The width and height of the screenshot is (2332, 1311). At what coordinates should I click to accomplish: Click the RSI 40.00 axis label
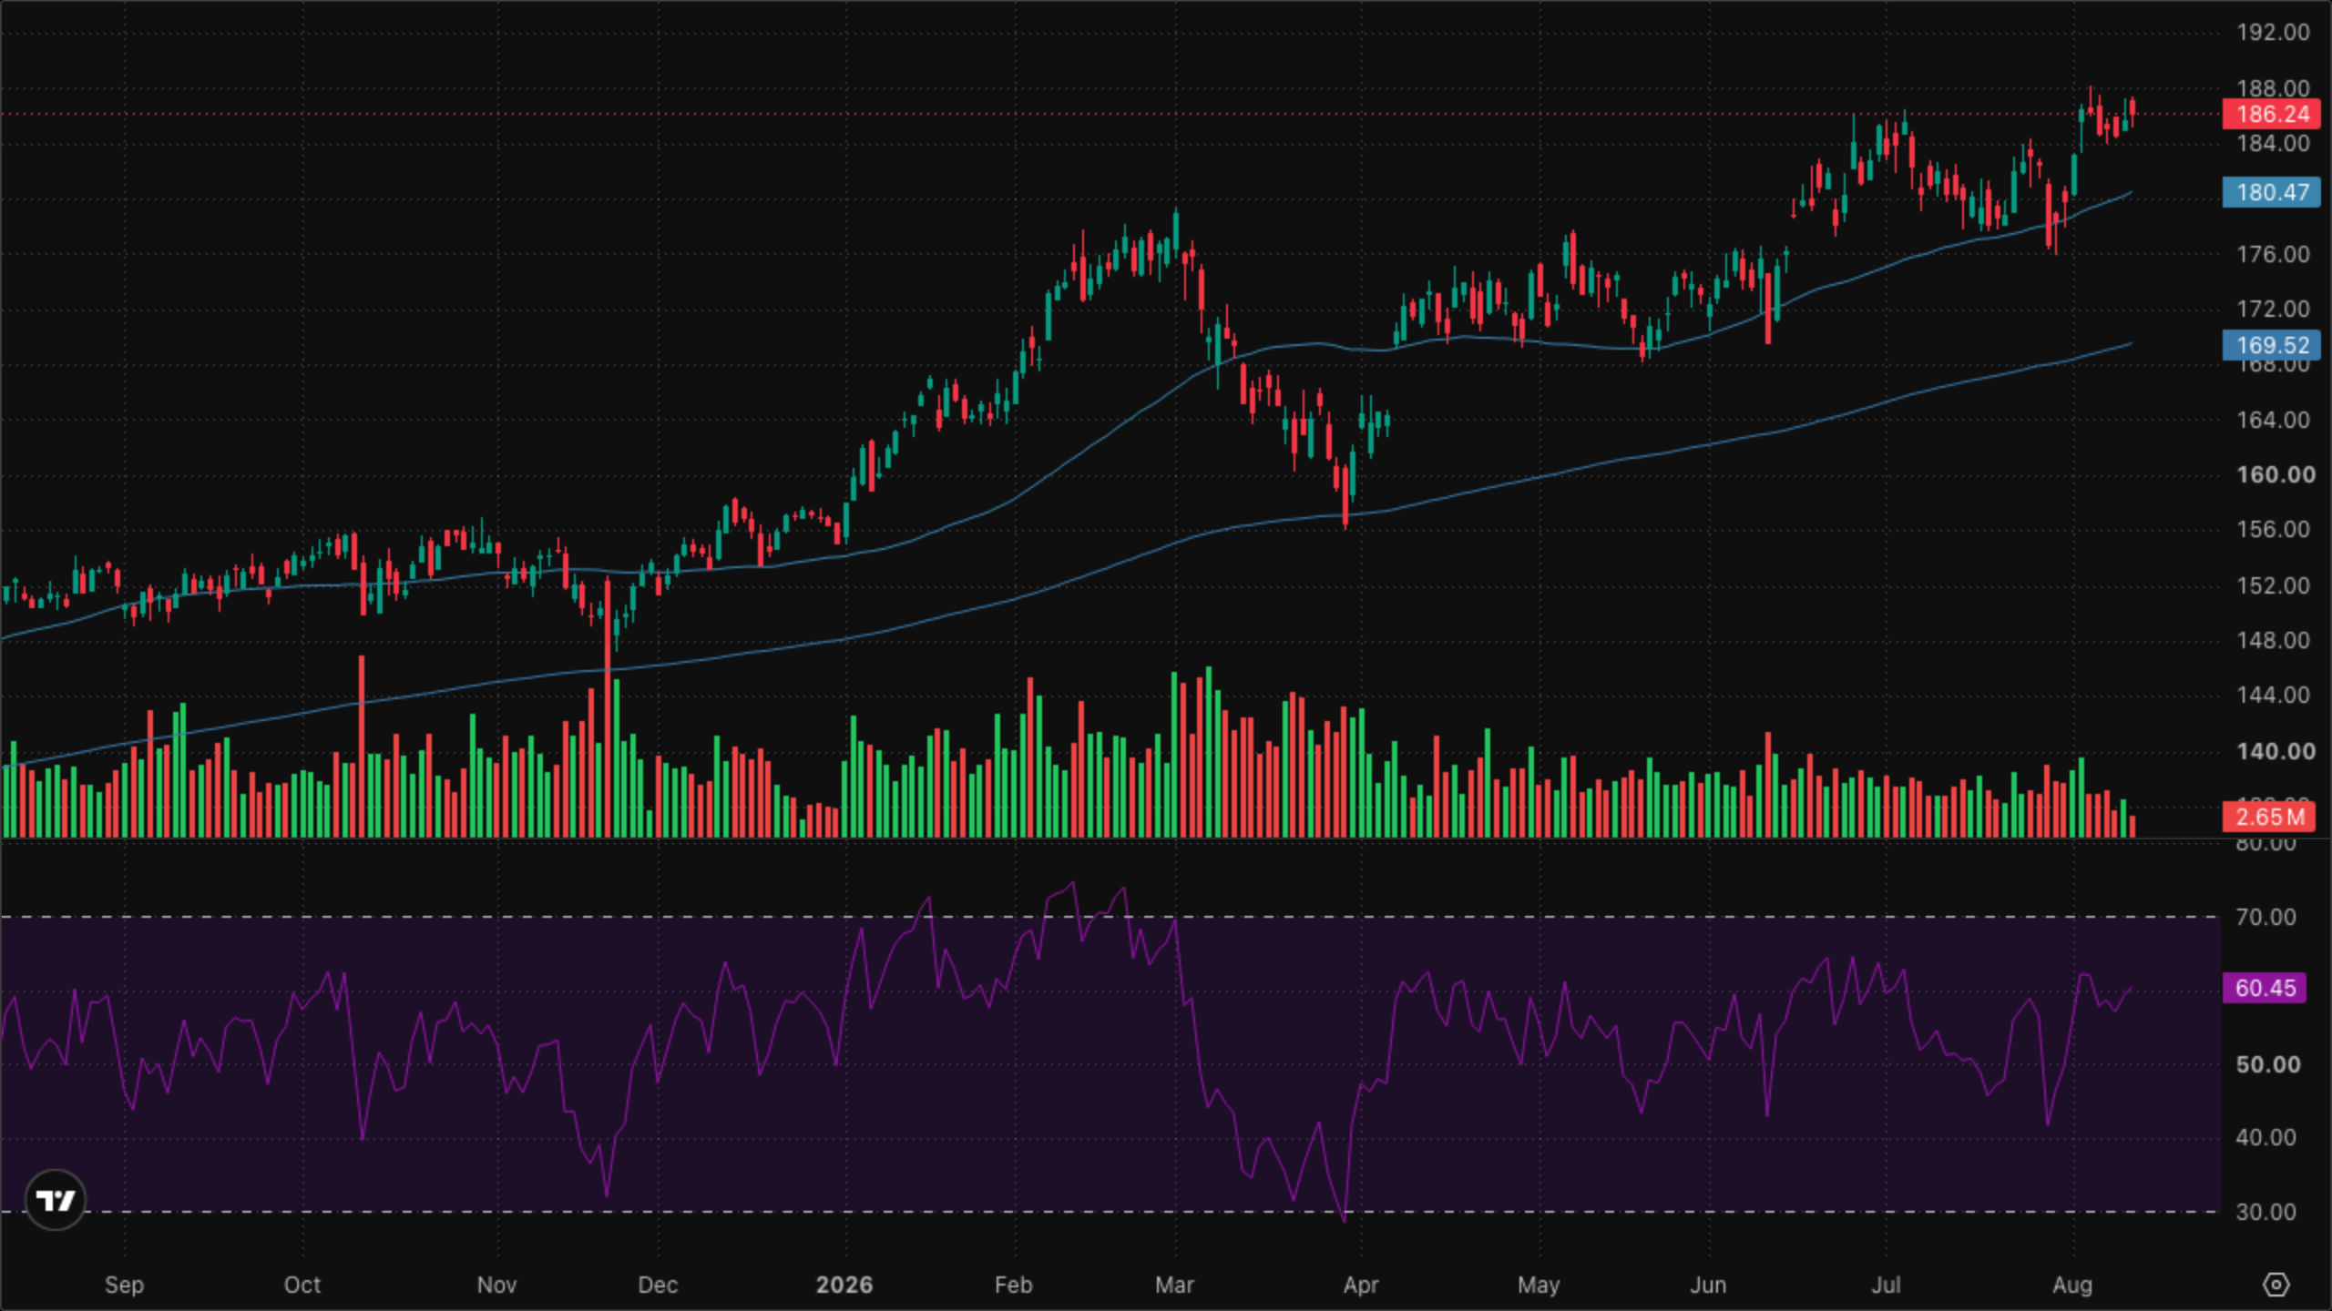tap(2266, 1137)
